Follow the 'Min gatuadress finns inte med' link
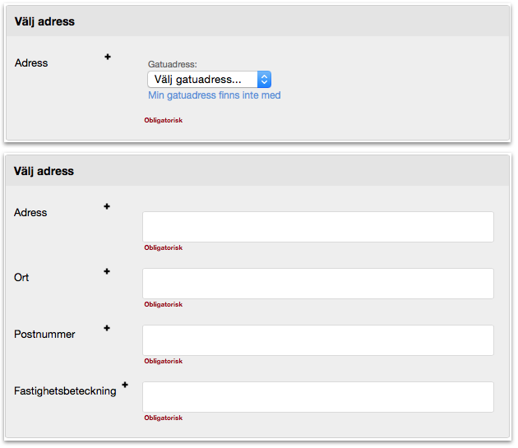This screenshot has width=518, height=448. 214,95
